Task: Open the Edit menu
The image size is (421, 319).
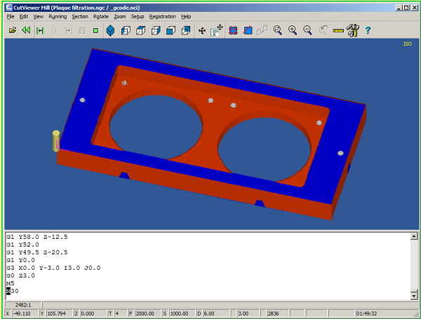Action: point(24,17)
